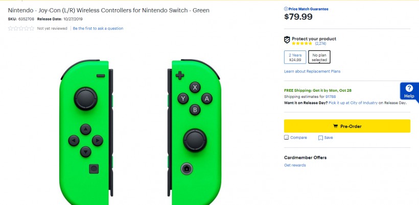Click the Save bookmark icon
This screenshot has height=205, width=419.
[320, 138]
